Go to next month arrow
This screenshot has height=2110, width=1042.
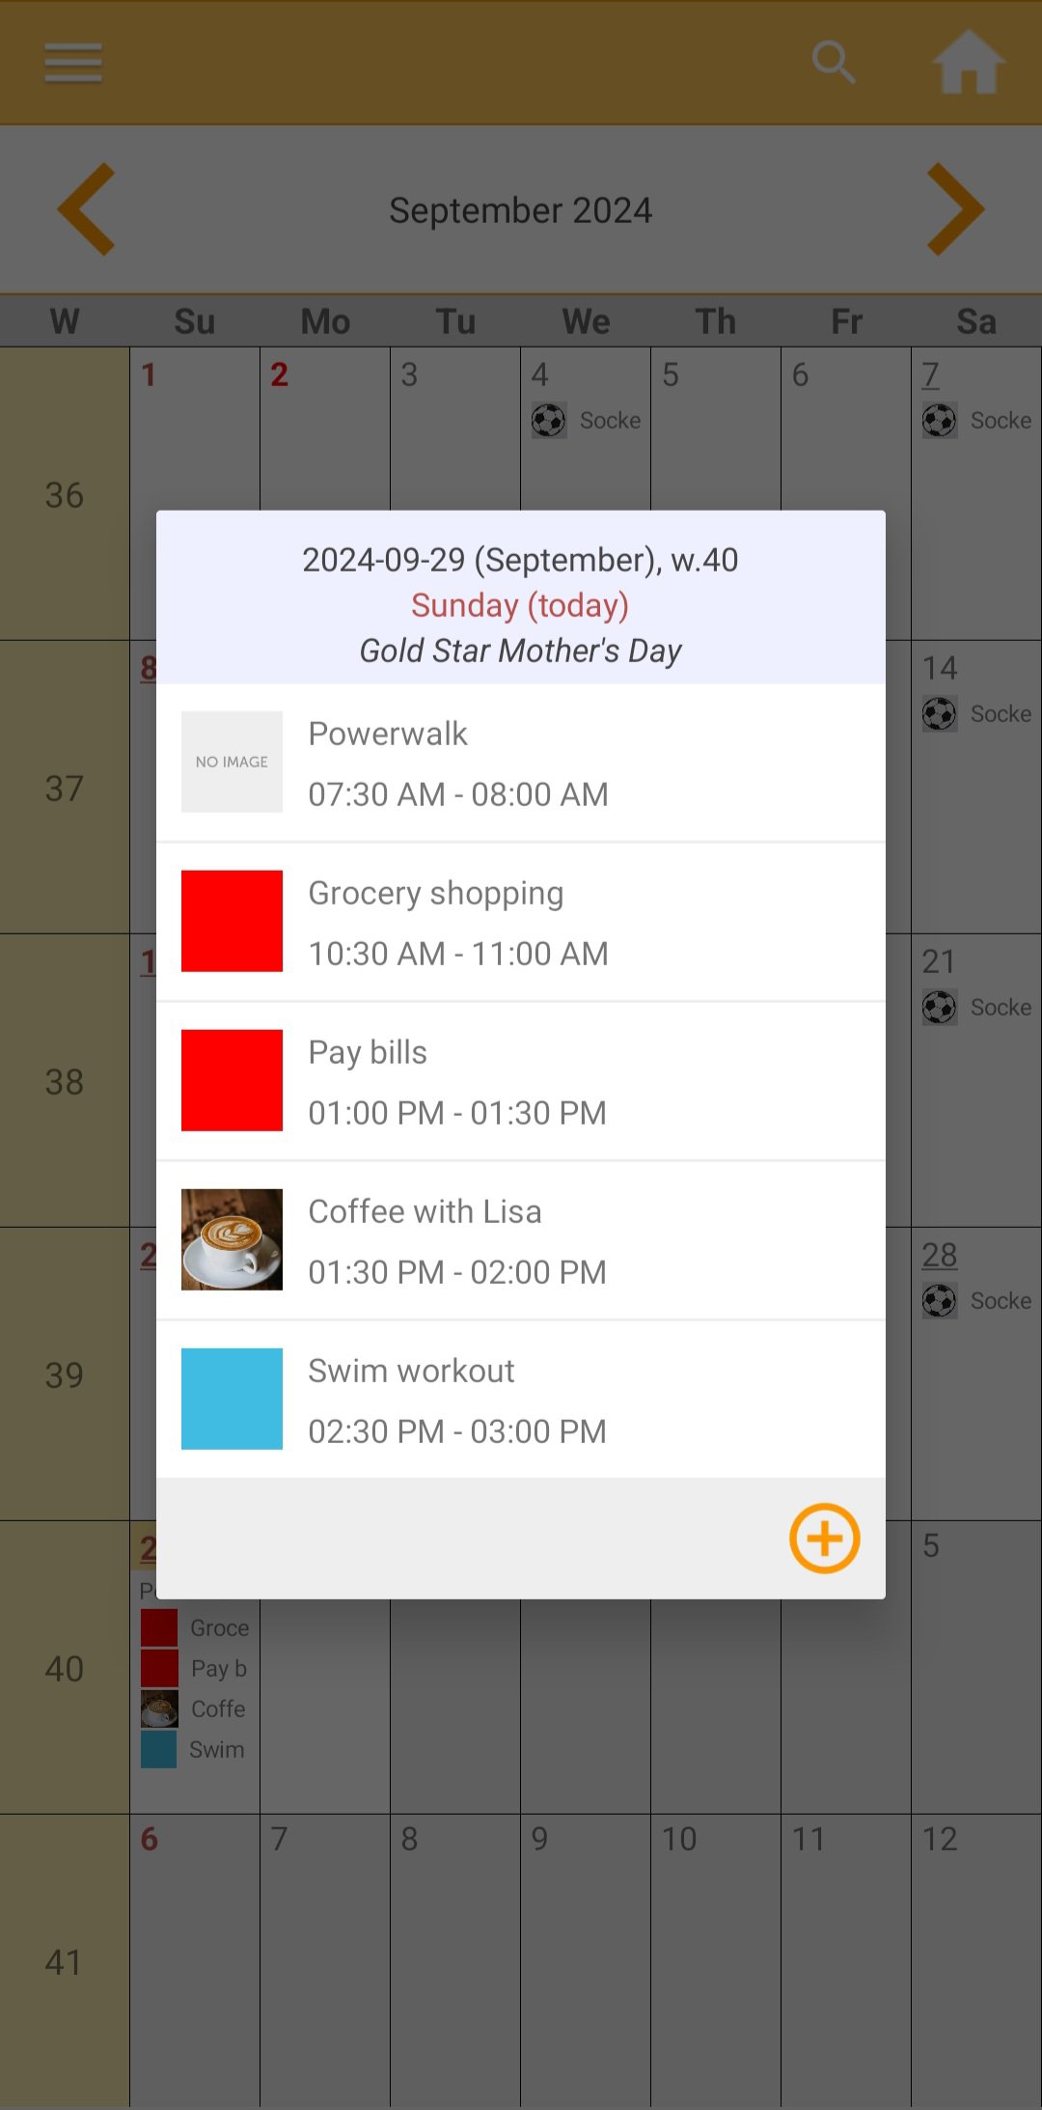(x=955, y=209)
